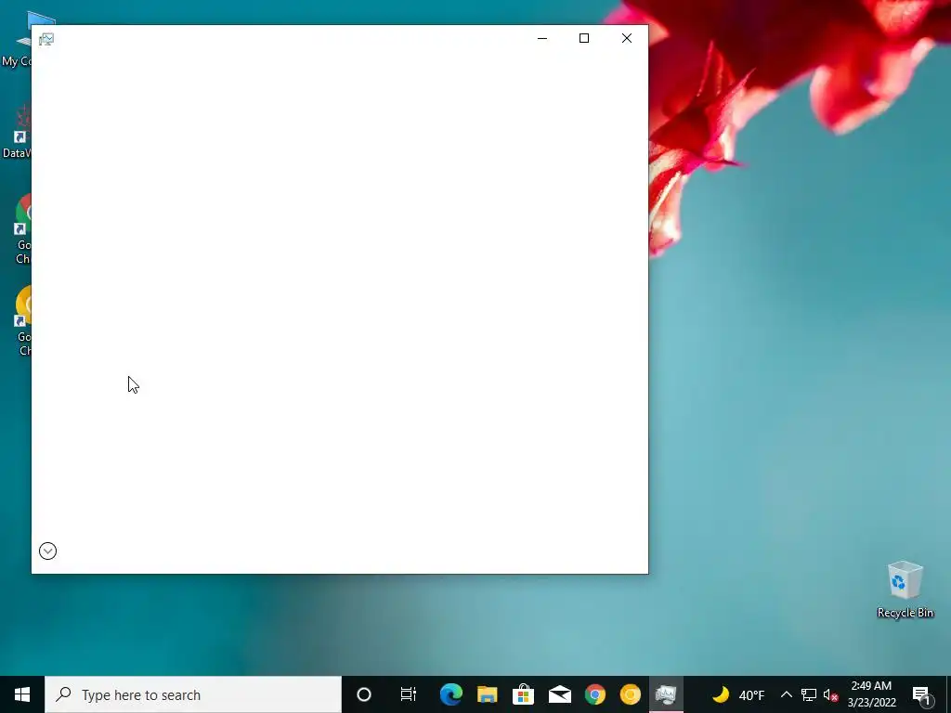This screenshot has width=951, height=713.
Task: Launch Google Chrome from the taskbar
Action: (x=595, y=694)
